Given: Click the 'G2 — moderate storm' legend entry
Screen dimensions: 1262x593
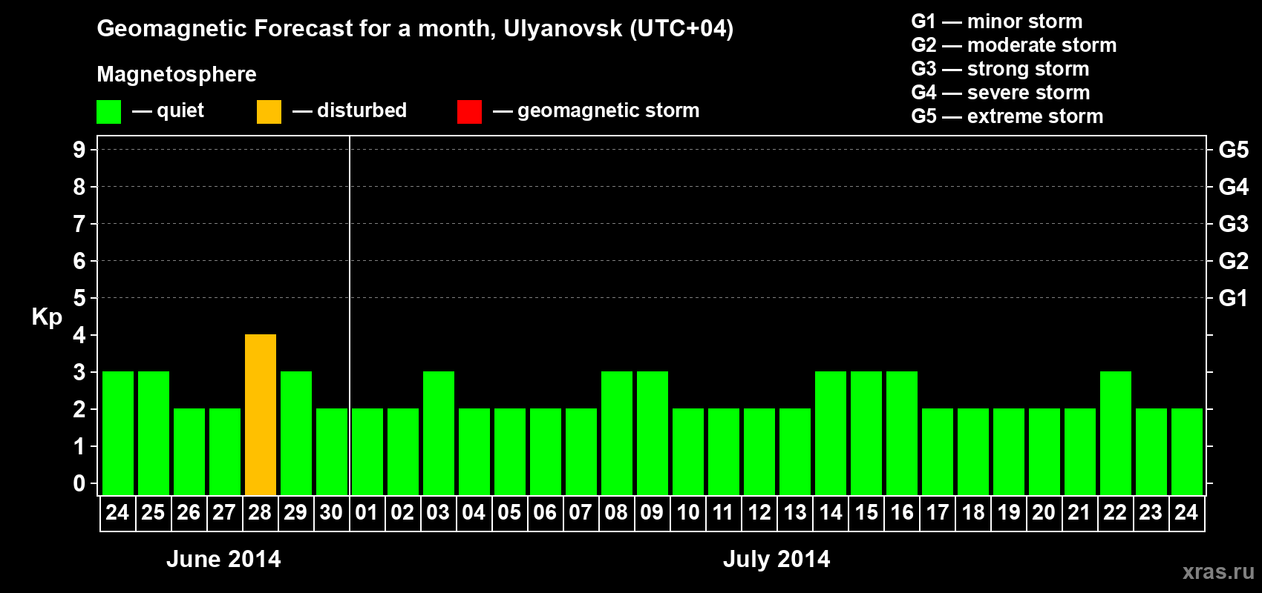Looking at the screenshot, I should [1014, 45].
